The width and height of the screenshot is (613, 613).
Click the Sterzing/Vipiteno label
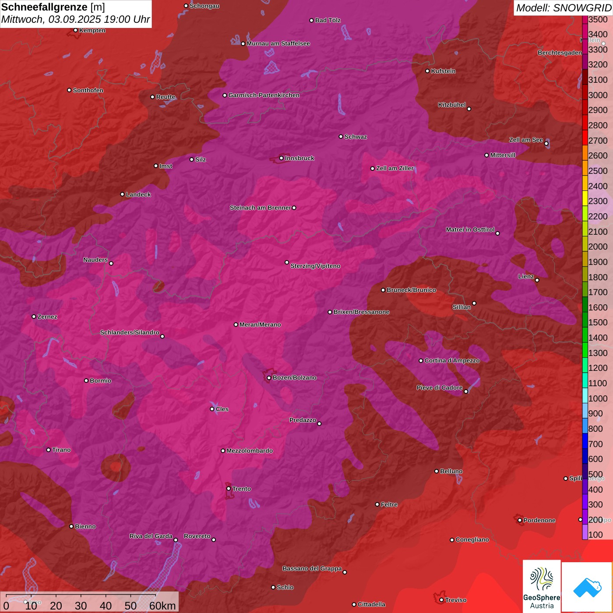pyautogui.click(x=315, y=266)
